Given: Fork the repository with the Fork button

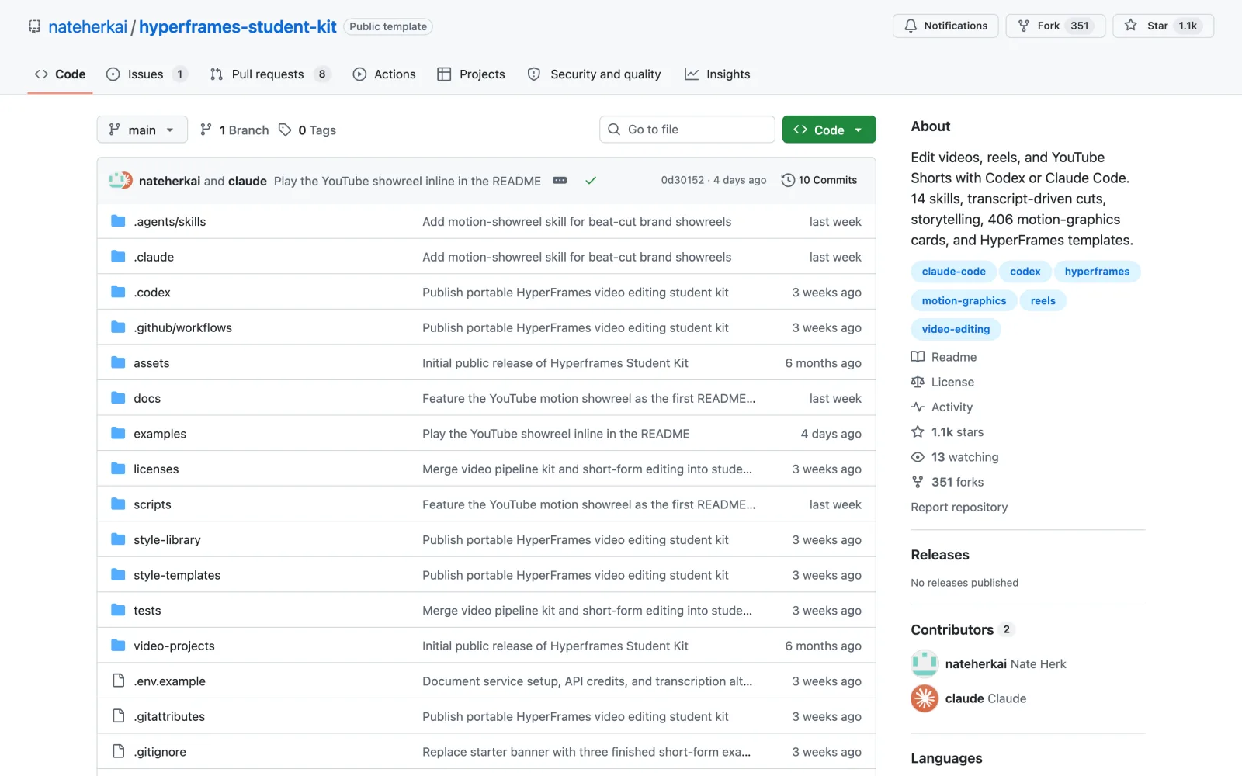Looking at the screenshot, I should coord(1055,26).
